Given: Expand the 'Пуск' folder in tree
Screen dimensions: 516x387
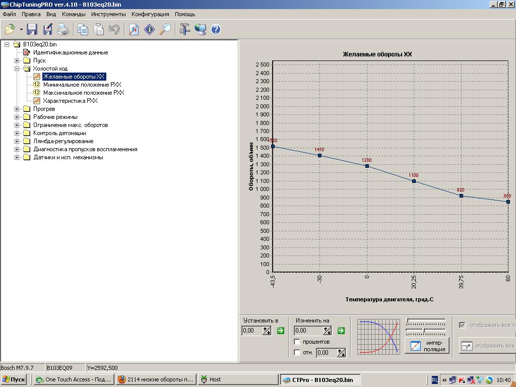Looking at the screenshot, I should tap(17, 60).
